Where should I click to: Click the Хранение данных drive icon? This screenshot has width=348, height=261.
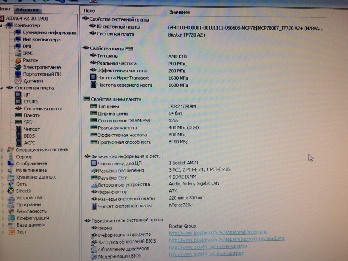pos(11,177)
